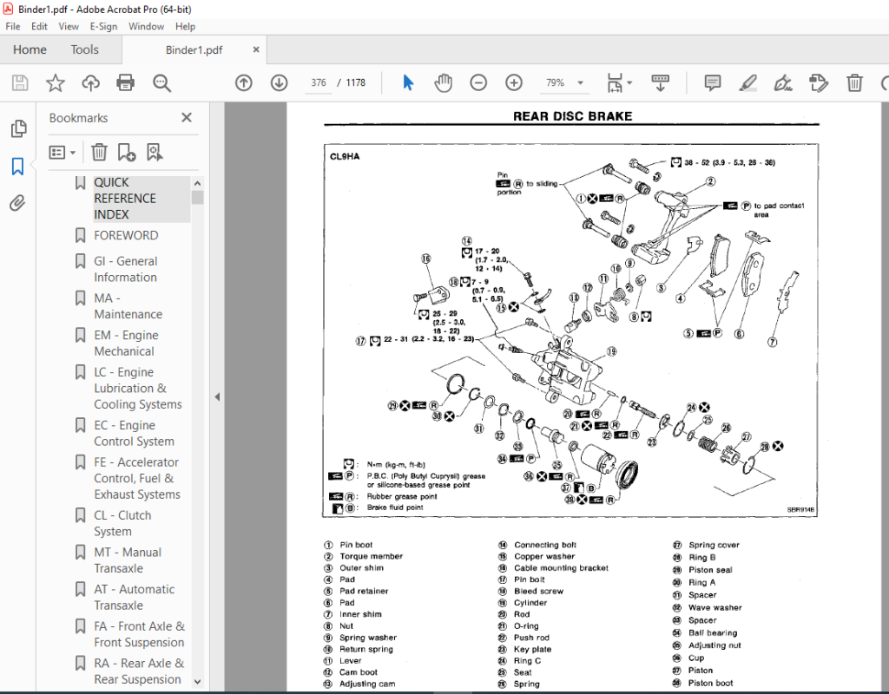The height and width of the screenshot is (694, 889).
Task: Activate the selection arrow tool
Action: click(x=408, y=83)
